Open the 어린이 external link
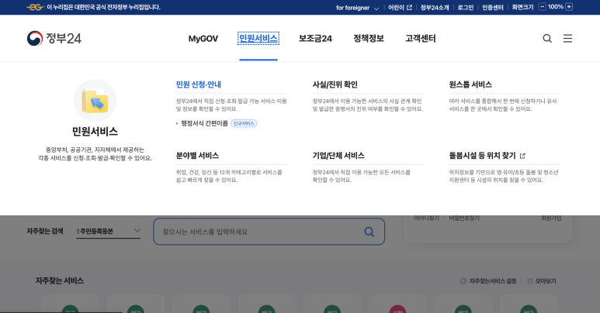The height and width of the screenshot is (313, 600). [x=400, y=7]
